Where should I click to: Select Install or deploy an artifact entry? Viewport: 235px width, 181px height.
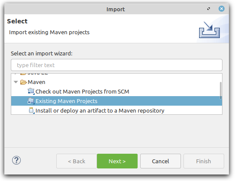point(100,111)
